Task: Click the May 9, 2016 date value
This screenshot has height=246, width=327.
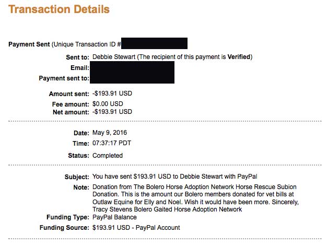Action: pos(110,133)
